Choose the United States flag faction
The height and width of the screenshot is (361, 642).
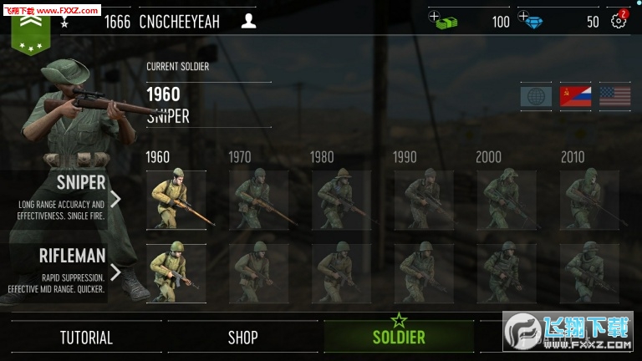[615, 97]
